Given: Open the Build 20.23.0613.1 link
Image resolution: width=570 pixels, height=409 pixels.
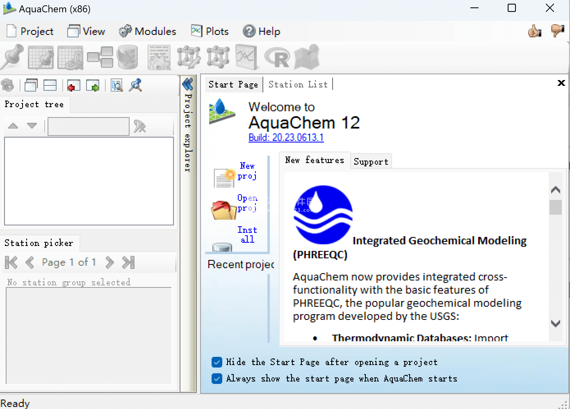Looking at the screenshot, I should coord(286,138).
